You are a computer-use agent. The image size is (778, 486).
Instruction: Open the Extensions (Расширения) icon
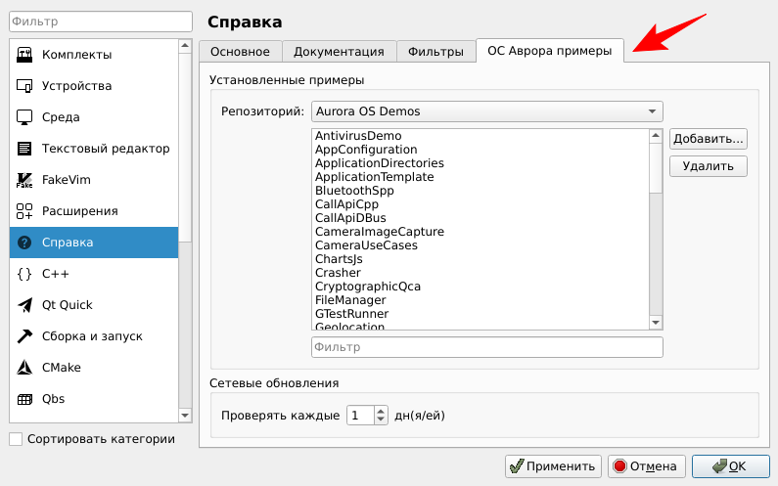tap(24, 211)
